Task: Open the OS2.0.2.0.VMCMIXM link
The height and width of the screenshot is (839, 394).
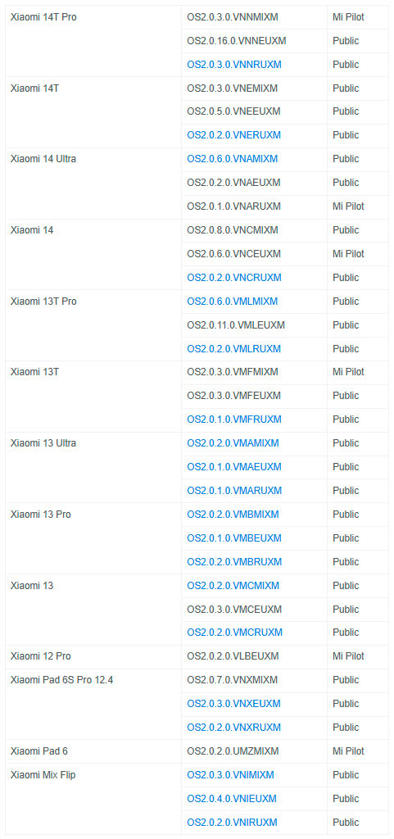Action: click(x=233, y=585)
